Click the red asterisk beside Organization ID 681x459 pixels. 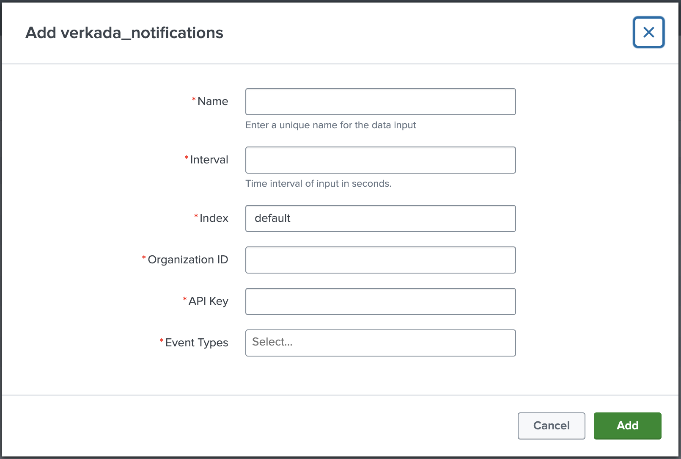(x=144, y=258)
